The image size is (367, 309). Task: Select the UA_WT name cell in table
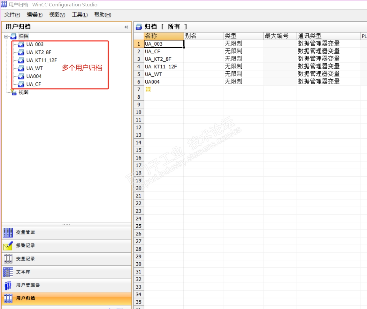(164, 74)
